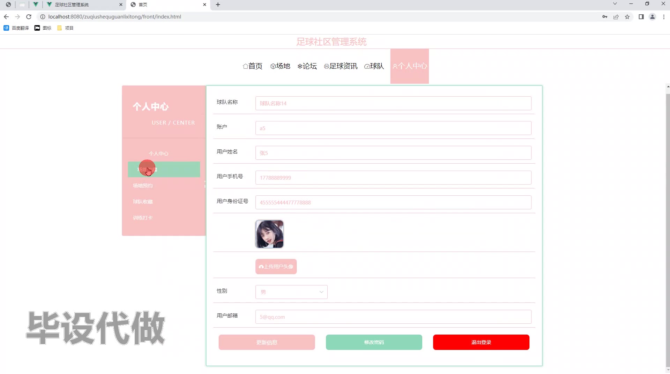Open the Chrome three-dot menu

(664, 17)
